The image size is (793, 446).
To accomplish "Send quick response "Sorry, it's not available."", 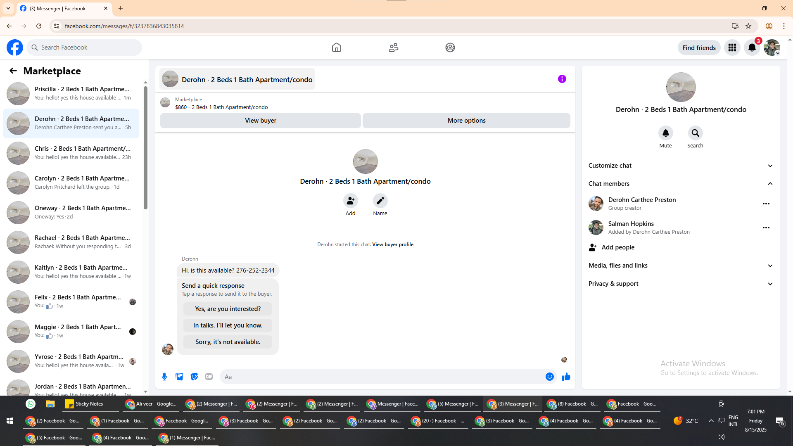I will click(228, 342).
